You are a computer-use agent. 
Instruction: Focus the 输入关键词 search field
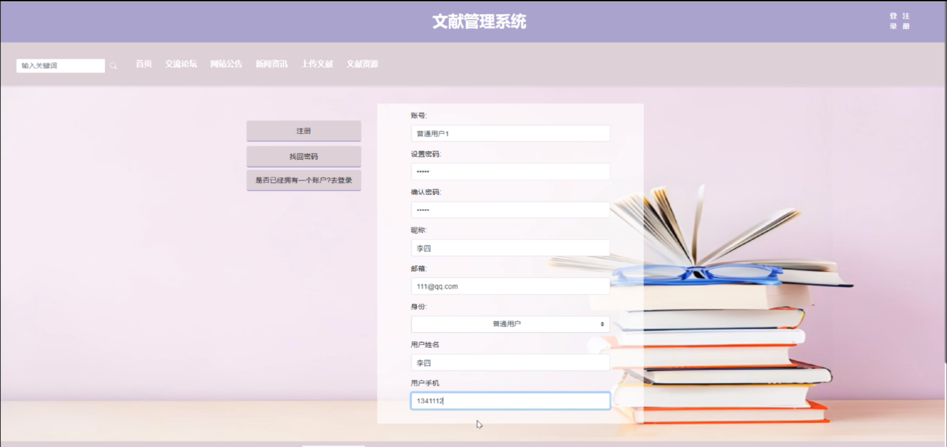[x=61, y=66]
